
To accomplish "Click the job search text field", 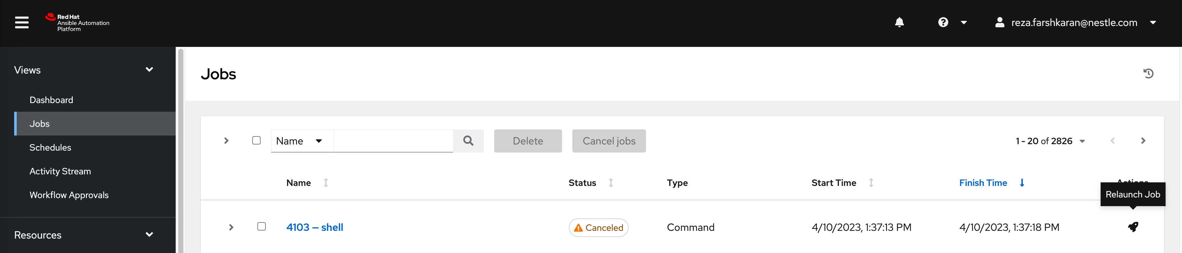I will pyautogui.click(x=393, y=141).
